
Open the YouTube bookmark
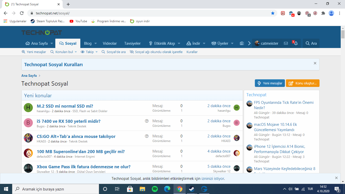[78, 21]
